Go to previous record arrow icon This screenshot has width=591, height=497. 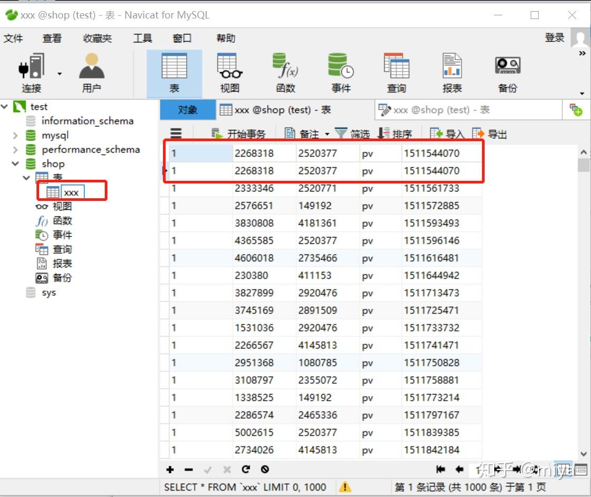[459, 469]
